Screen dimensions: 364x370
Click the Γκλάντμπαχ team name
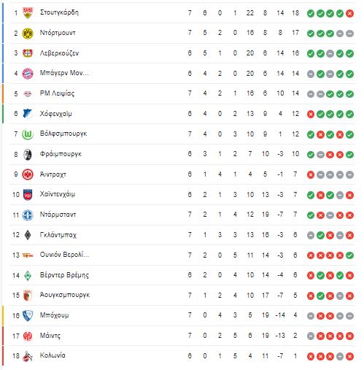tap(58, 235)
